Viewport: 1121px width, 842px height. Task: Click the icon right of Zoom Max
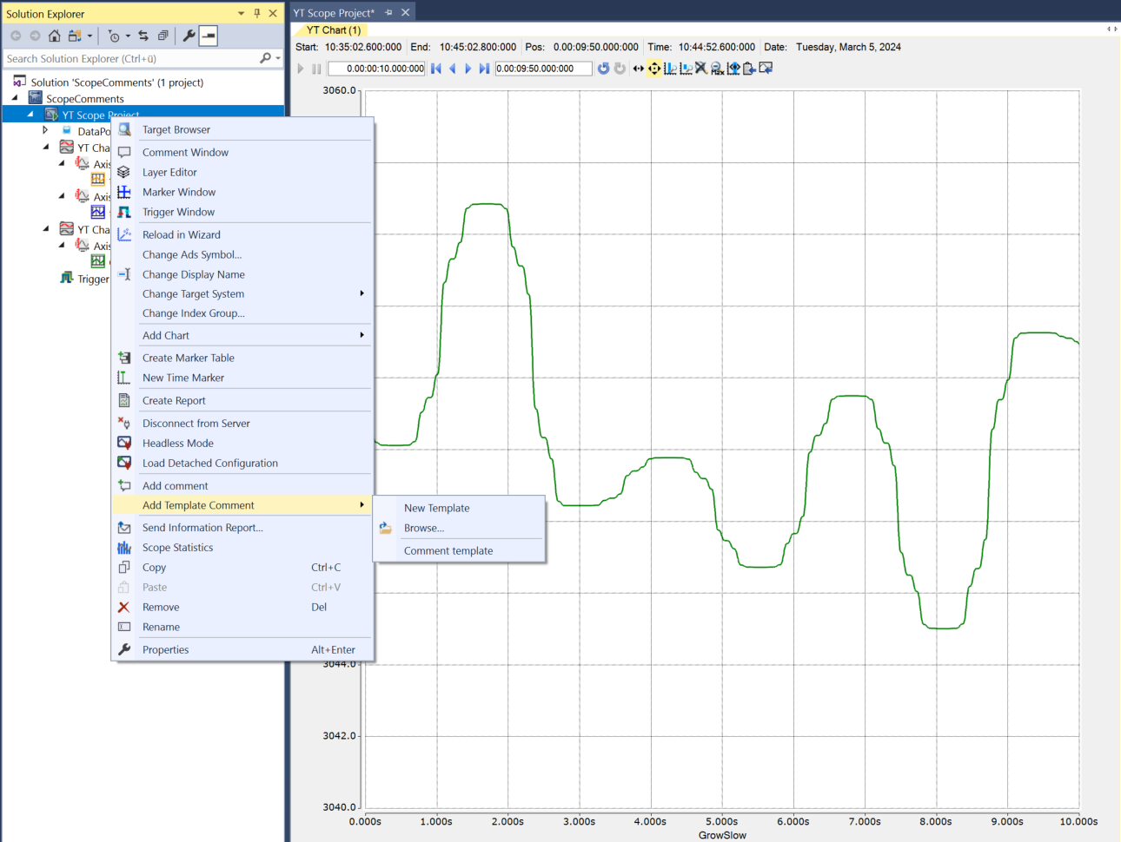point(733,69)
